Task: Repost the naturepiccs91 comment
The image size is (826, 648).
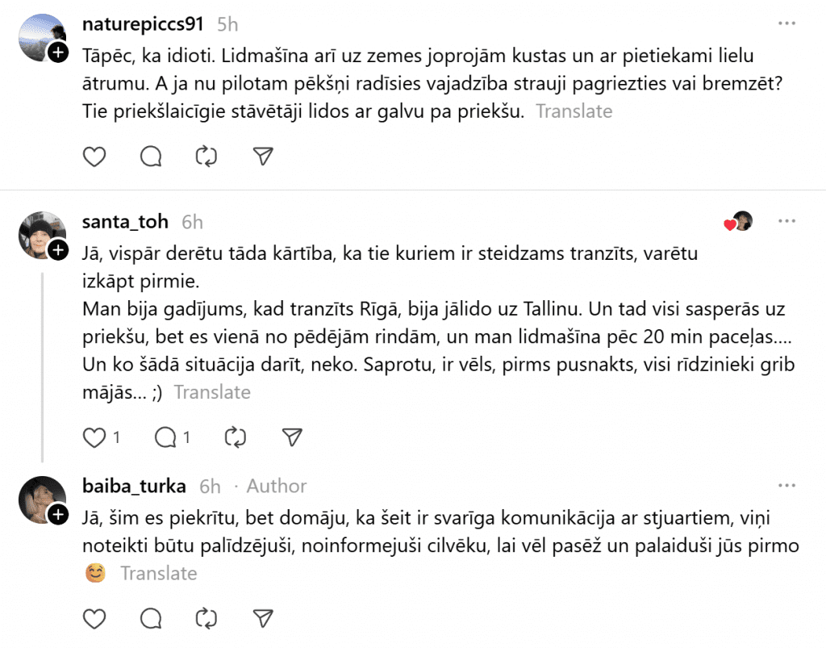Action: 206,157
